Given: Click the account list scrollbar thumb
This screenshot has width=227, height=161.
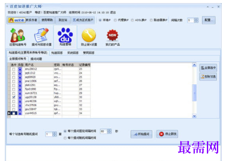Looking at the screenshot, I should [x=194, y=93].
